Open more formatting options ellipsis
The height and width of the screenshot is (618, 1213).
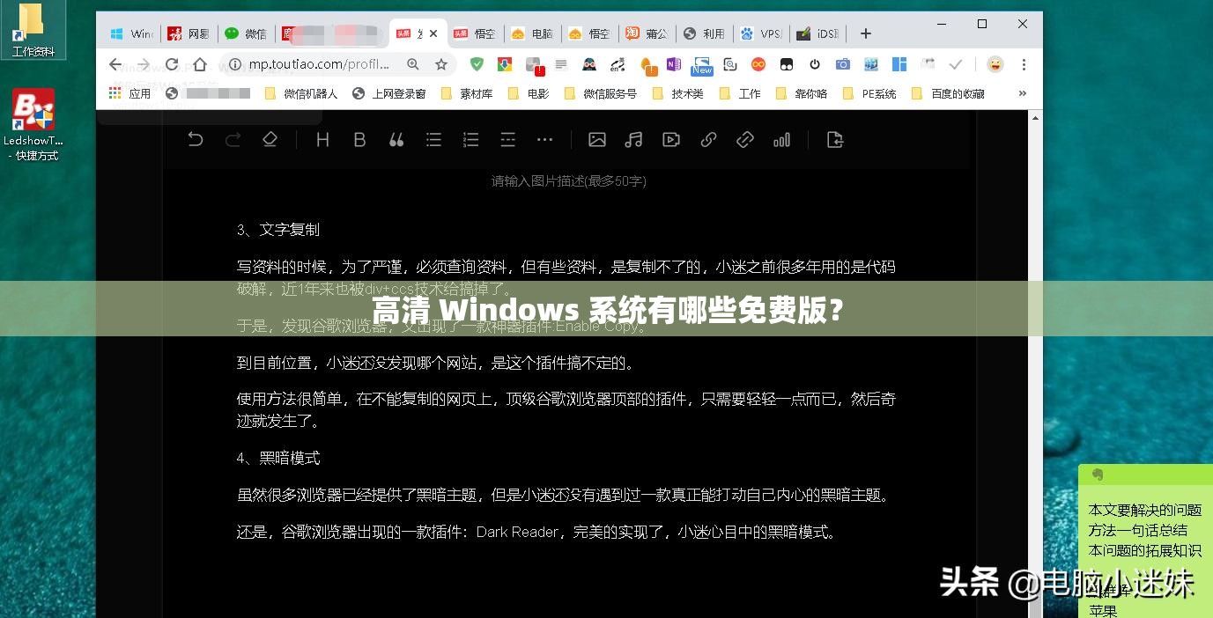(x=544, y=139)
